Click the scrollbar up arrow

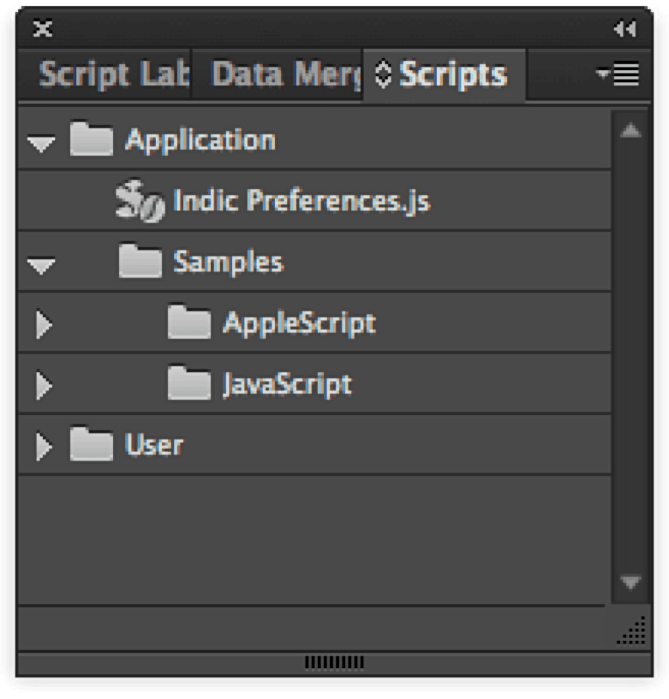coord(631,130)
